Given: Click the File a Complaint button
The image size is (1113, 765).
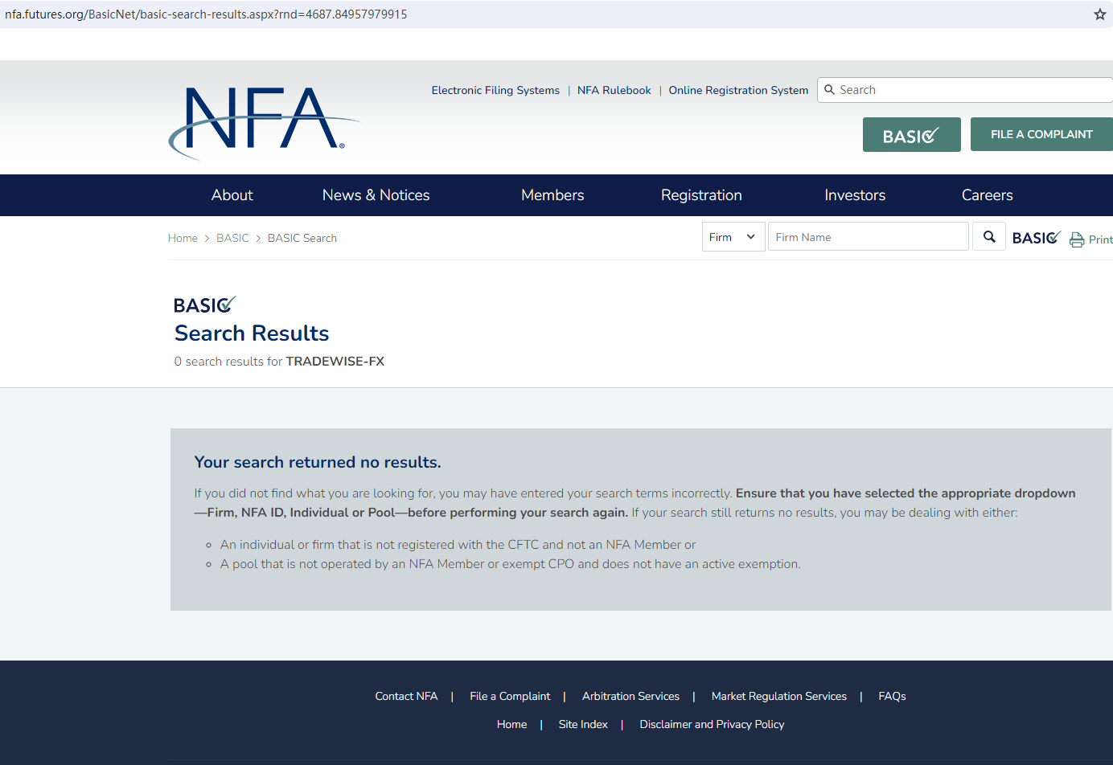Looking at the screenshot, I should pyautogui.click(x=1041, y=134).
